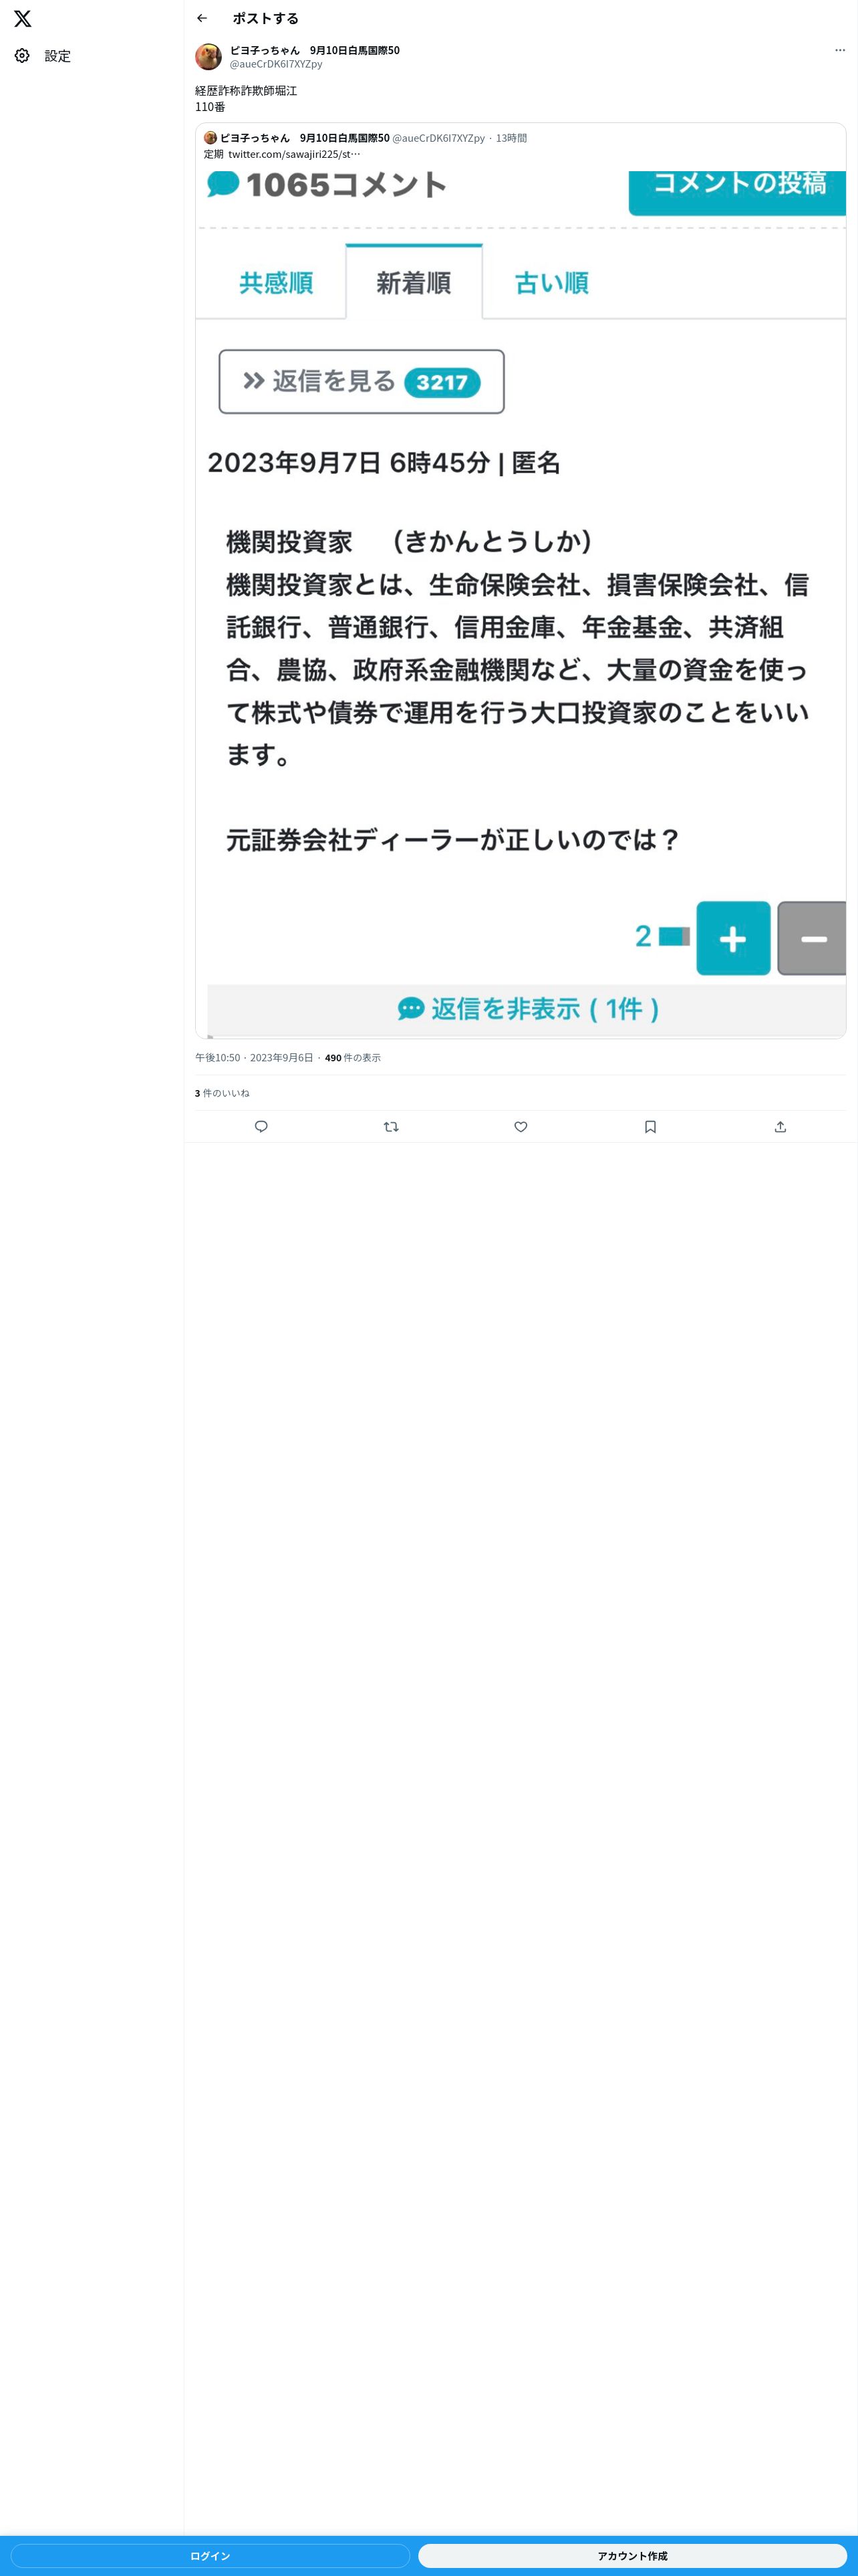The width and height of the screenshot is (858, 2576).
Task: Like the post with the heart icon
Action: click(521, 1127)
